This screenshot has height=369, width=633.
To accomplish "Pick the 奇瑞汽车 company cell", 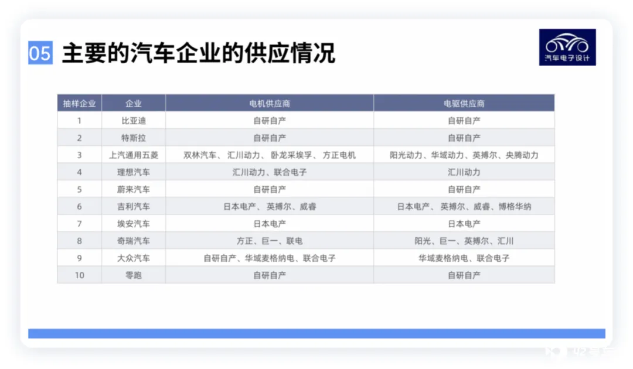I will (134, 241).
